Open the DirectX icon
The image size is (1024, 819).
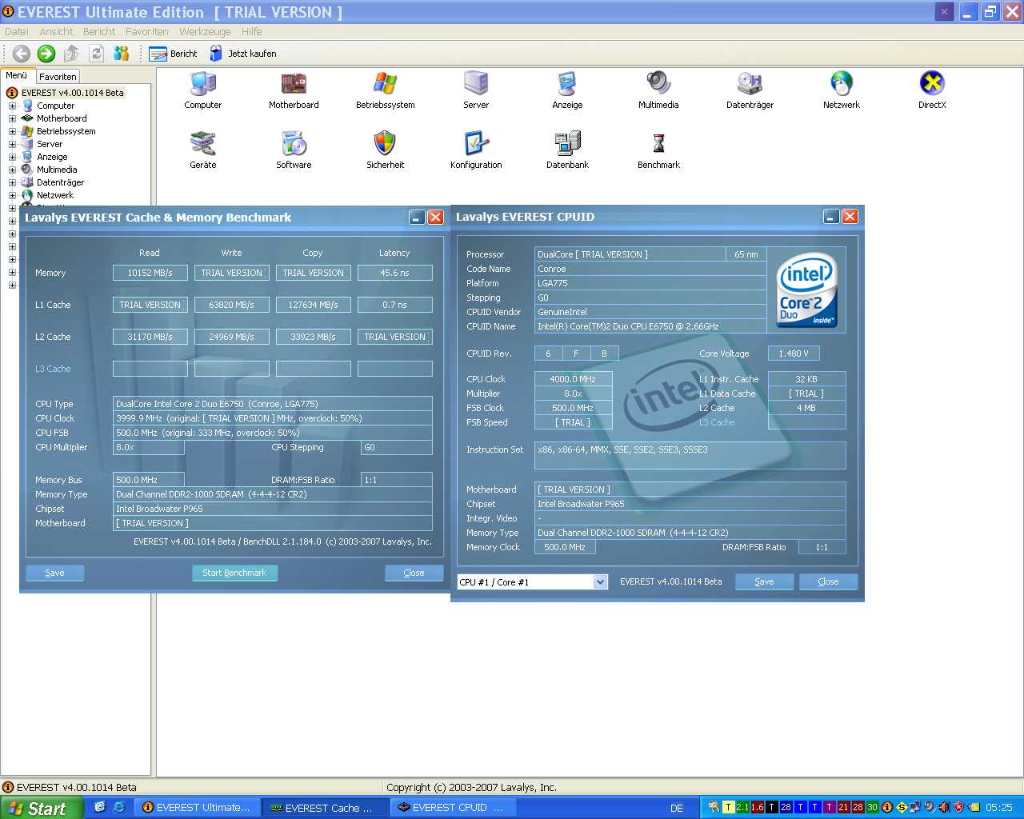pos(932,90)
